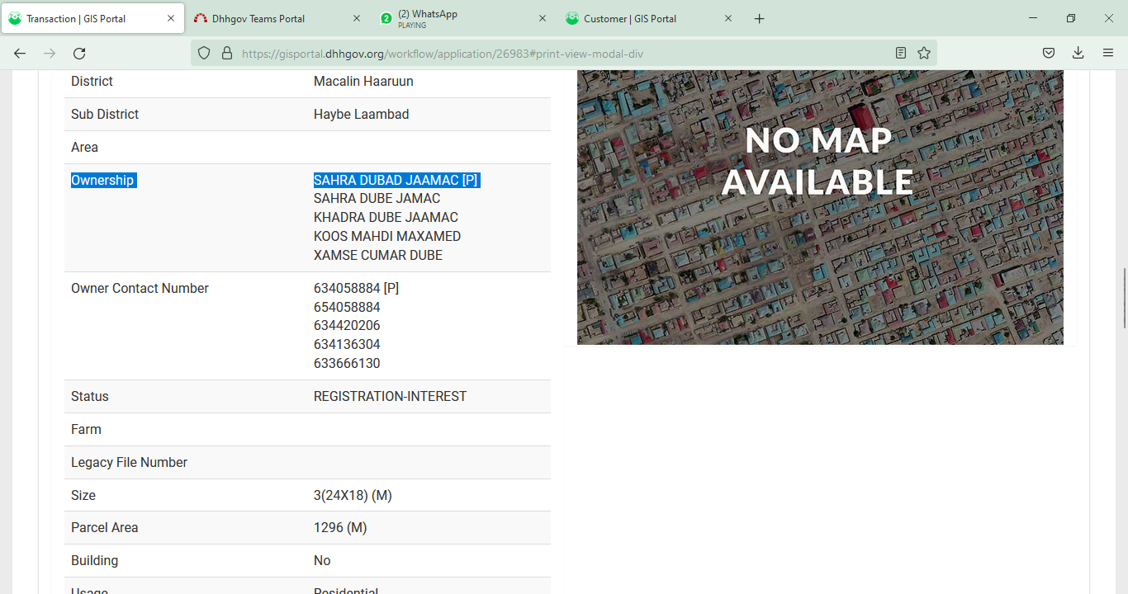This screenshot has height=594, width=1128.
Task: Close the Transaction GIS Portal tab
Action: point(171,18)
